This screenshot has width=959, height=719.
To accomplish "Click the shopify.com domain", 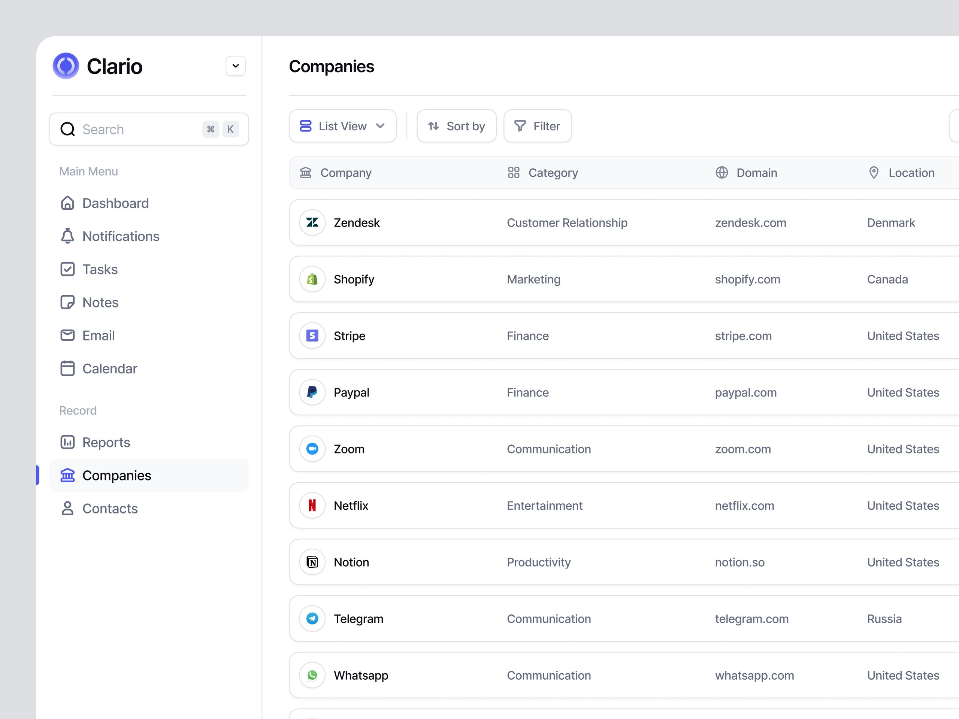I will pos(747,279).
